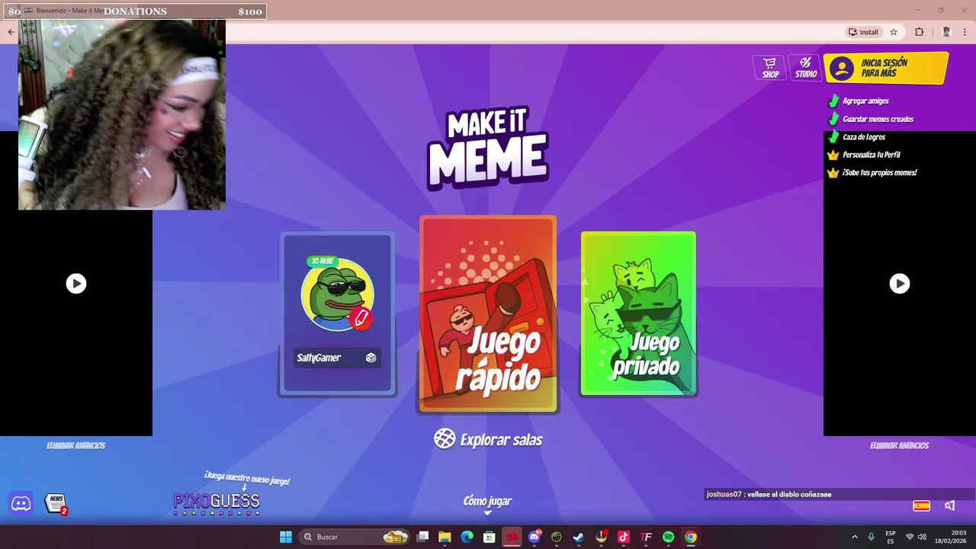The image size is (976, 549).
Task: Click the browser Install app button
Action: 863,32
